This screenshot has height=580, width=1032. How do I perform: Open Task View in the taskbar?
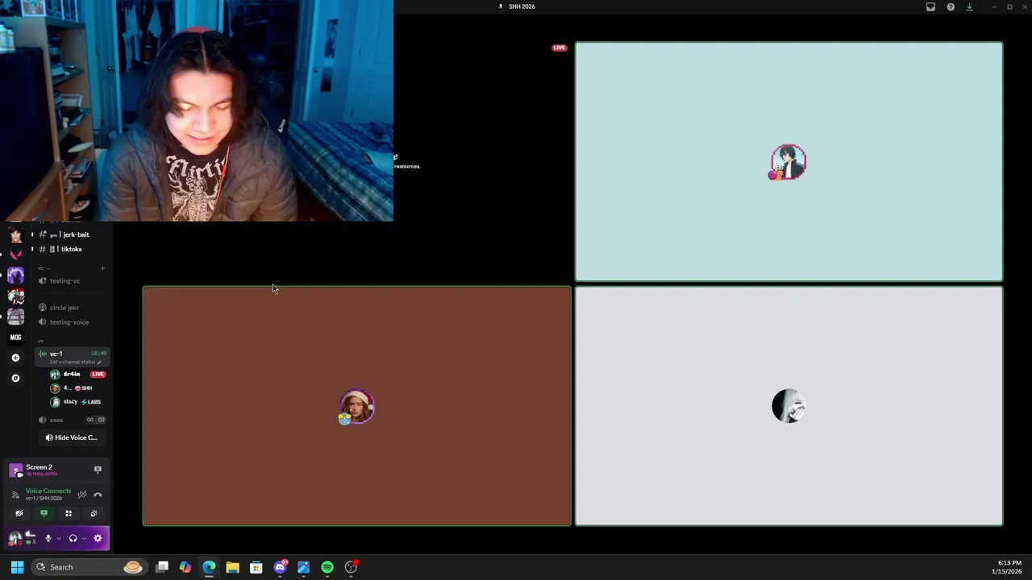(x=162, y=567)
